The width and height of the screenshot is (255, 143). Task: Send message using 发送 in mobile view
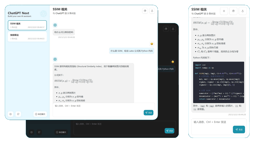(239, 129)
